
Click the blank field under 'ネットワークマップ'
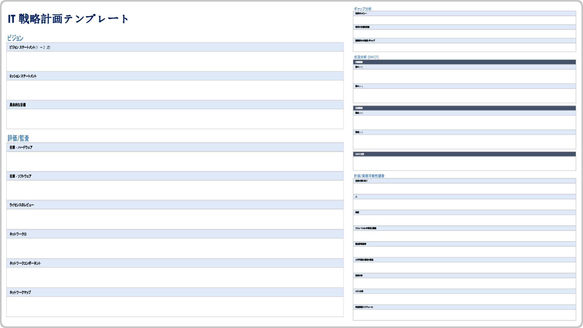click(x=175, y=307)
